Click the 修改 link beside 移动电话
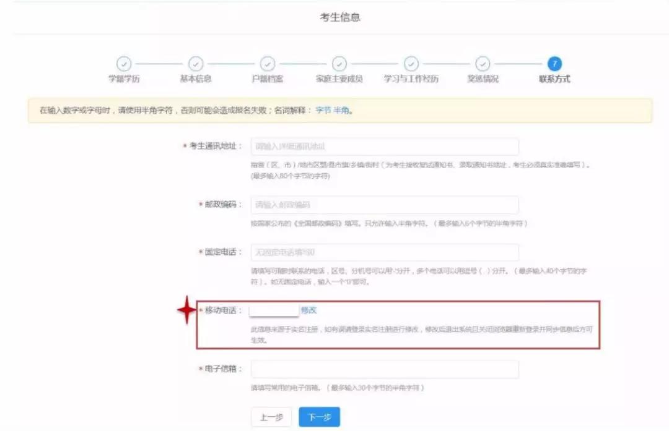669x431 pixels. (x=308, y=310)
